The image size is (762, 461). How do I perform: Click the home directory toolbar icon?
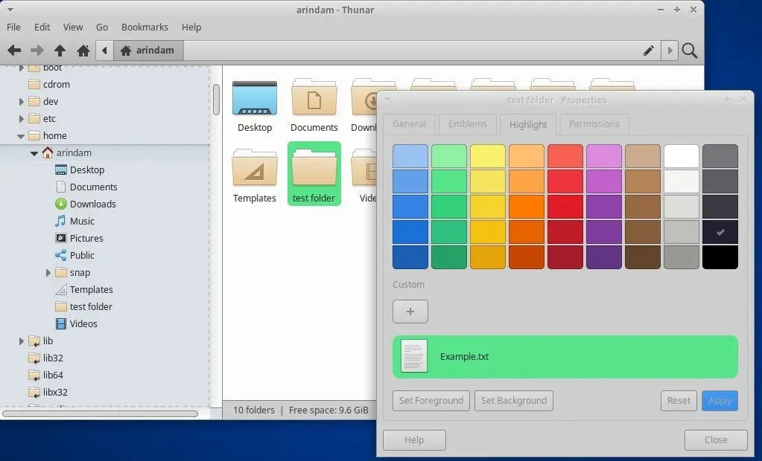[83, 51]
